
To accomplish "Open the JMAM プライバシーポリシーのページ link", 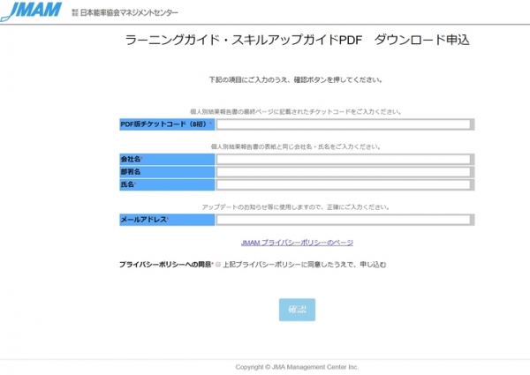I will tap(297, 243).
